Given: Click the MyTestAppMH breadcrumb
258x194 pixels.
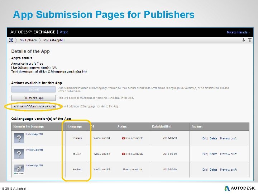Looking at the screenshot, I should click(54, 40).
